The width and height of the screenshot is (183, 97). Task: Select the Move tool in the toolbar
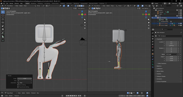pyautogui.click(x=3, y=19)
